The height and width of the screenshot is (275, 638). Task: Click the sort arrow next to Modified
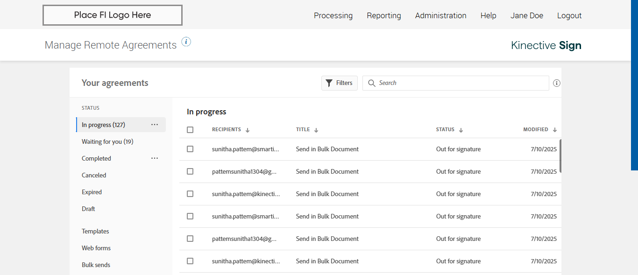(x=555, y=130)
